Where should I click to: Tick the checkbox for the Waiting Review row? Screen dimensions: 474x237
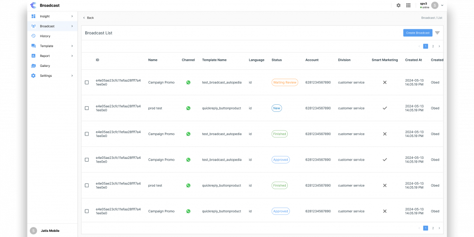pos(87,82)
